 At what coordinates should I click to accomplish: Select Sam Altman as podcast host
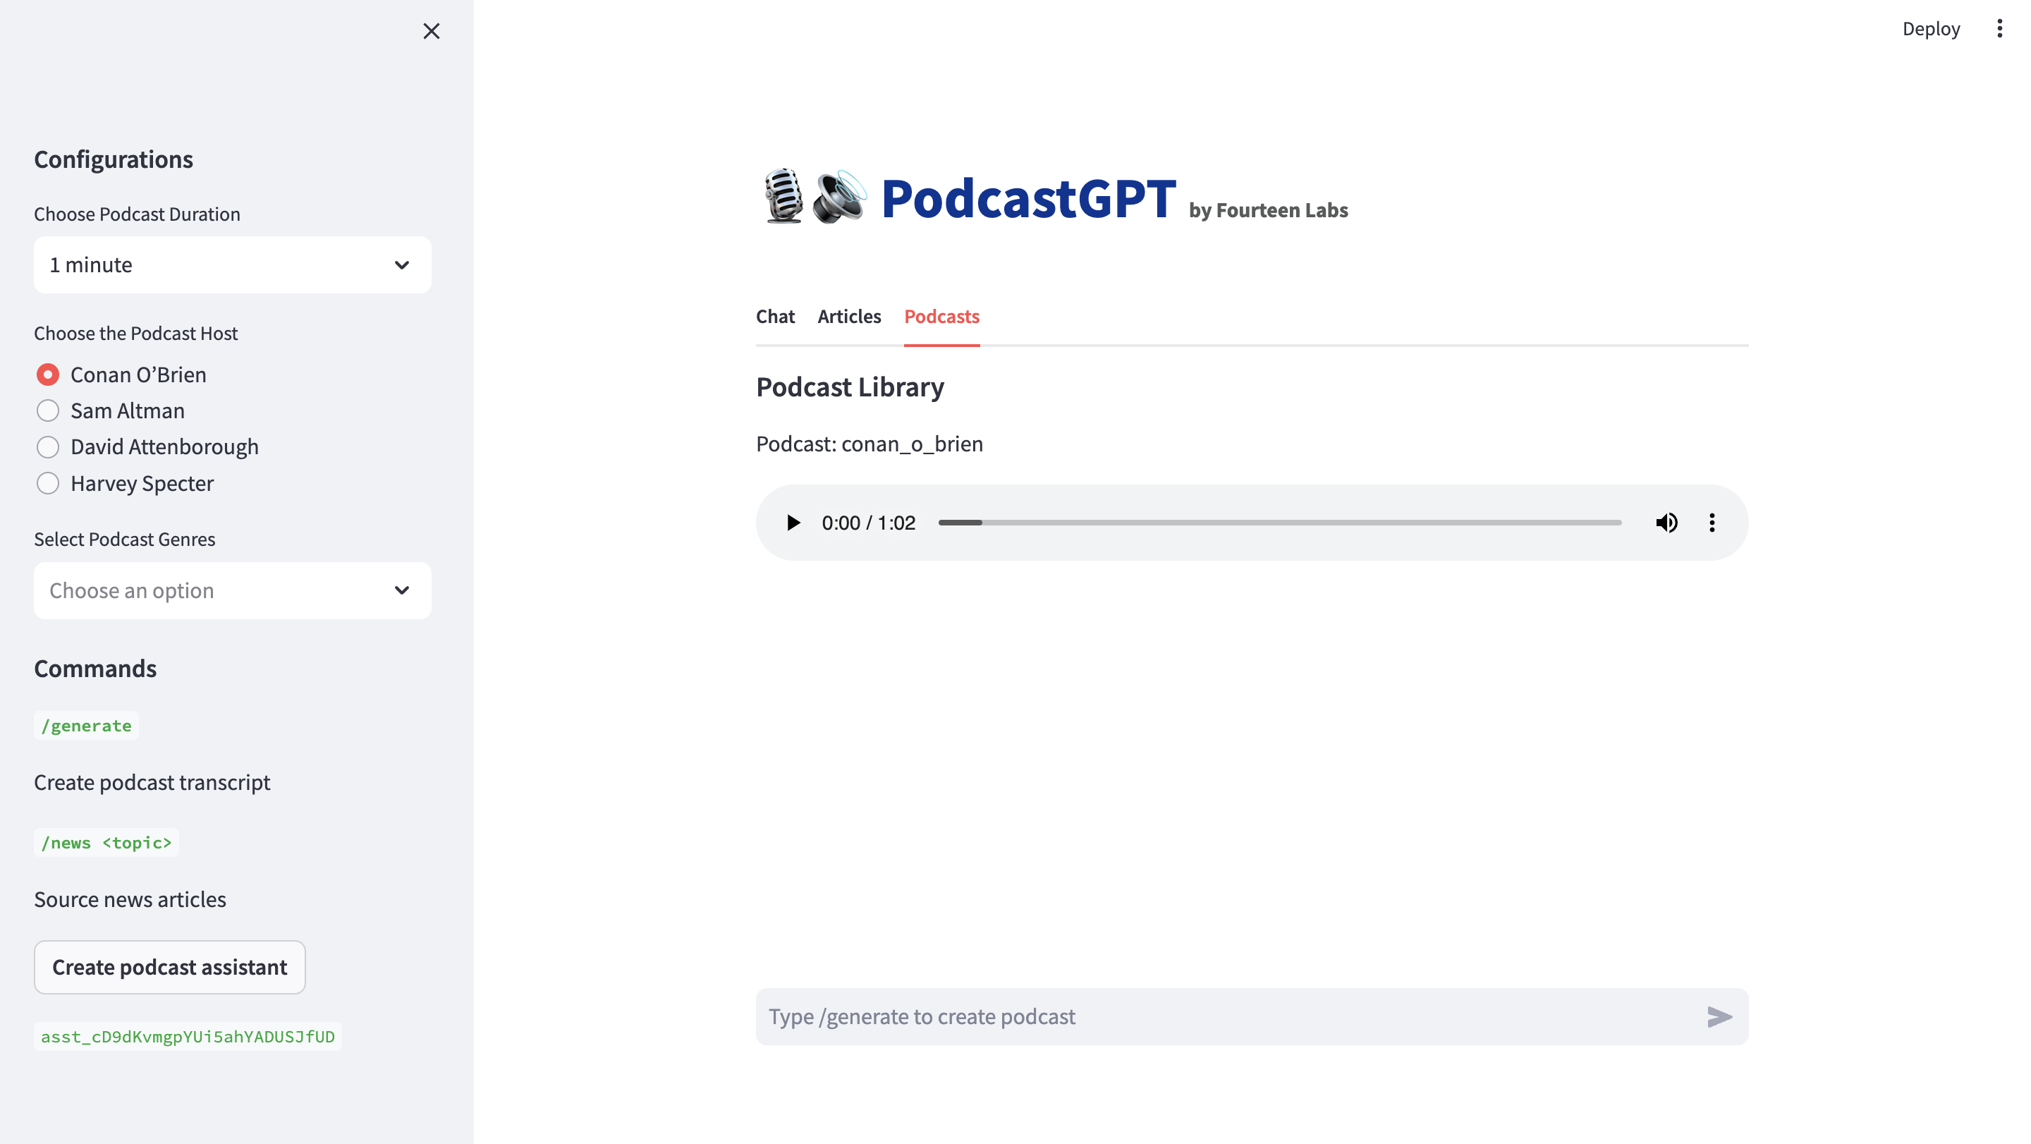(48, 410)
